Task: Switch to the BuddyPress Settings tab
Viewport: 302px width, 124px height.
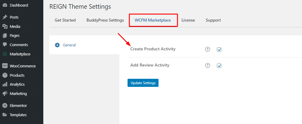Action: pos(105,20)
